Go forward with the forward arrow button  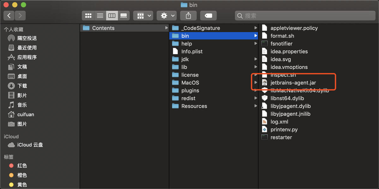click(x=20, y=15)
